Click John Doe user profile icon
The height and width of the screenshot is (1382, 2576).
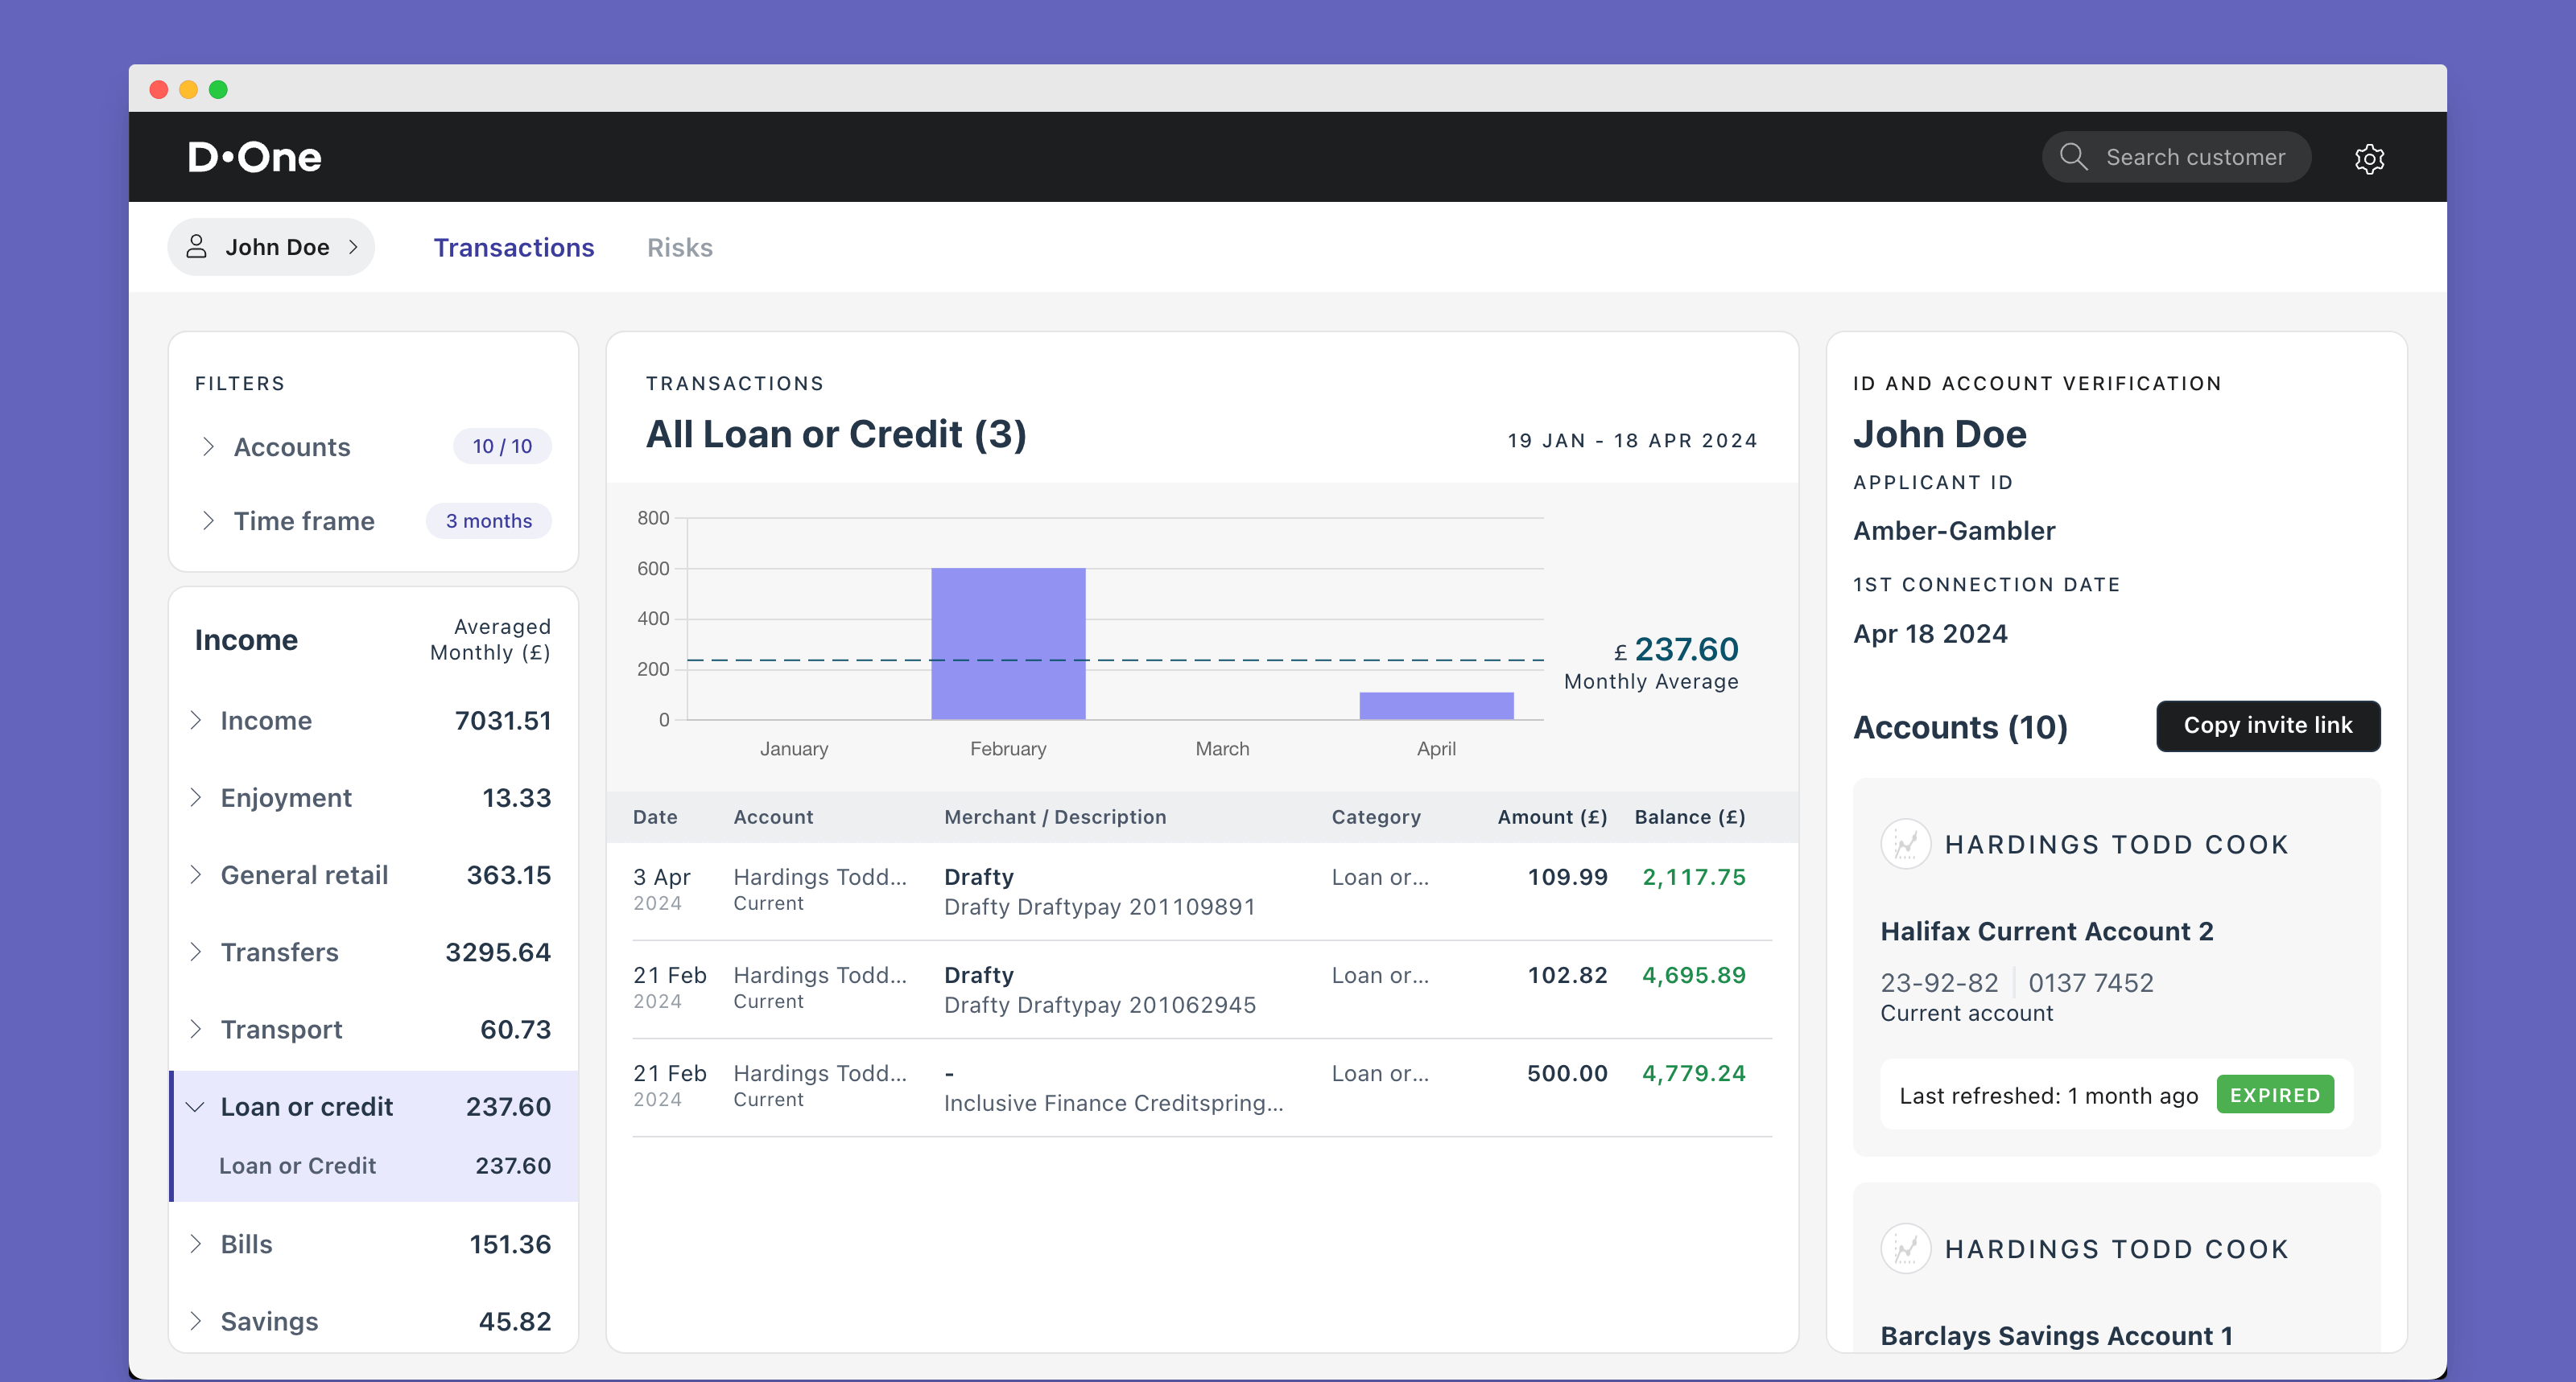pos(197,247)
